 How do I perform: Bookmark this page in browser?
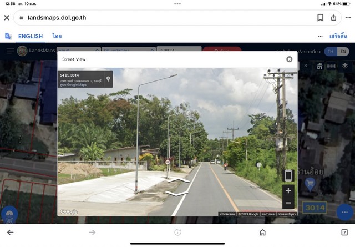pos(320,18)
